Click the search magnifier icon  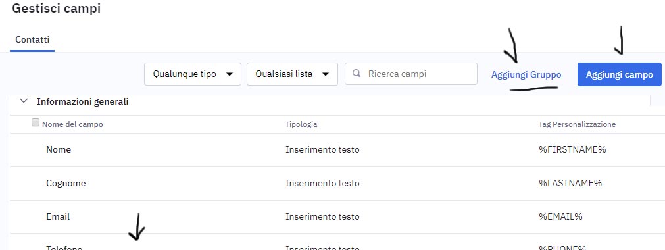click(357, 74)
